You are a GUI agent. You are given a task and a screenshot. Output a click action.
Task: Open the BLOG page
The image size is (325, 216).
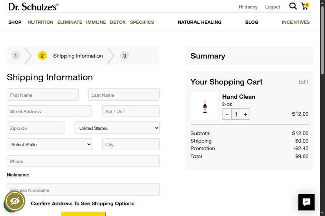[x=252, y=22]
